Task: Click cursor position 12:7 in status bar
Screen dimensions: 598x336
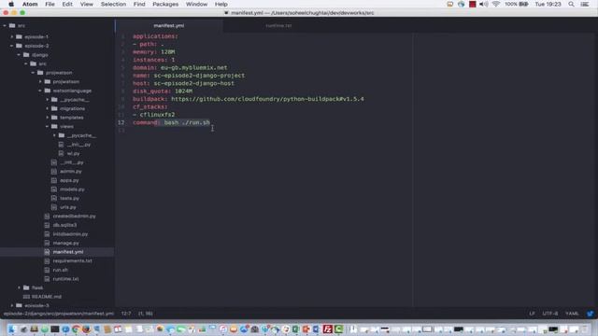Action: pyautogui.click(x=126, y=314)
